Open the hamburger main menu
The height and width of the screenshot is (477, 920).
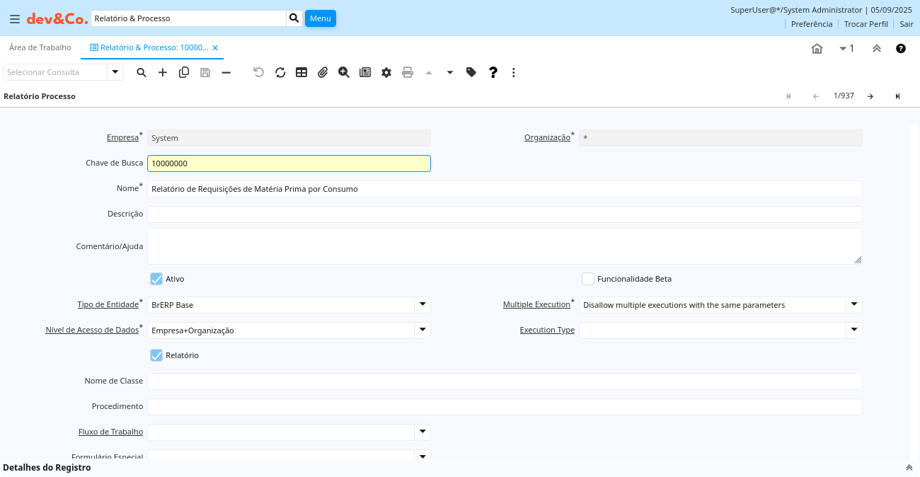pos(14,18)
